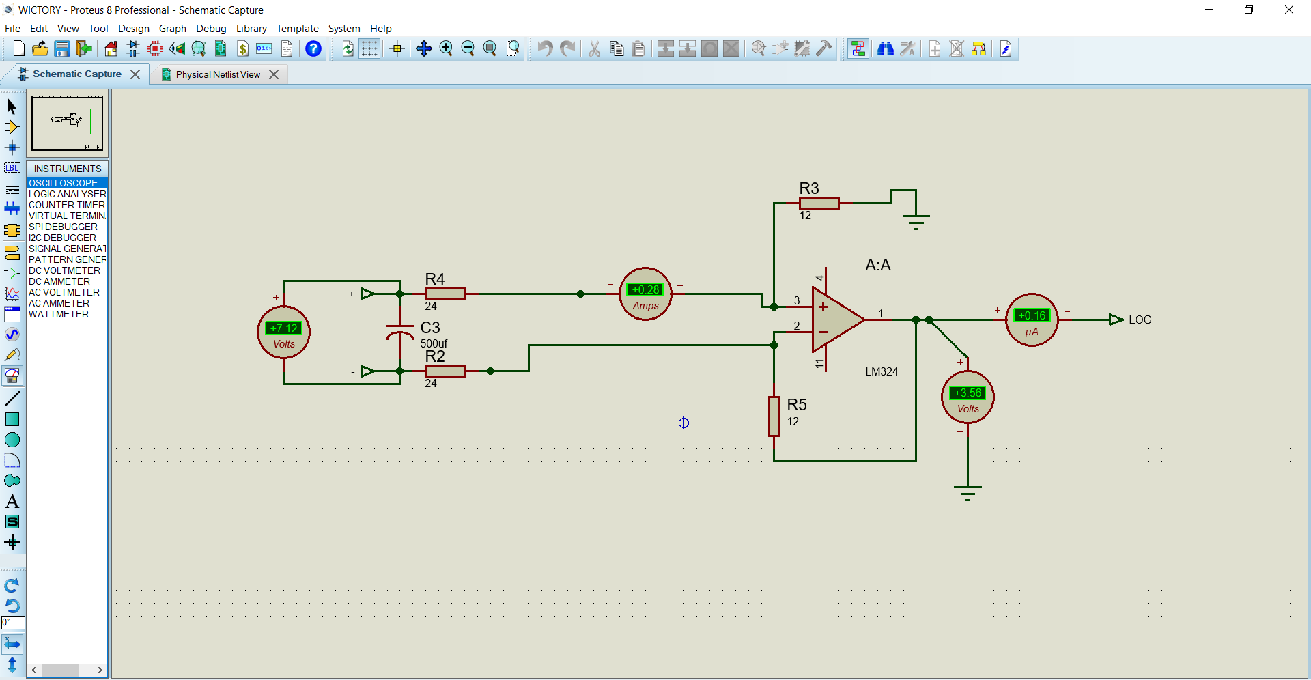Viewport: 1311px width, 680px height.
Task: Click the overview thumbnail of the schematic
Action: [x=67, y=123]
